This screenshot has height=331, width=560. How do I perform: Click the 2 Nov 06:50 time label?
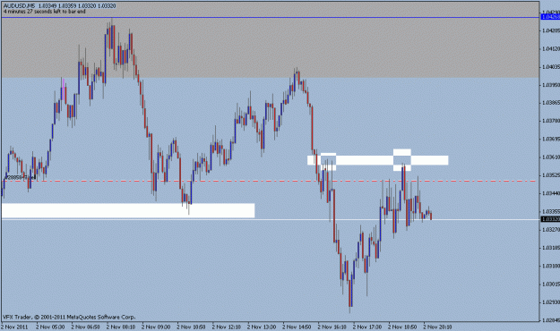click(86, 327)
